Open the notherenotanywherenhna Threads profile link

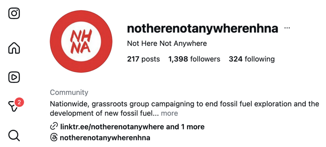pos(105,138)
